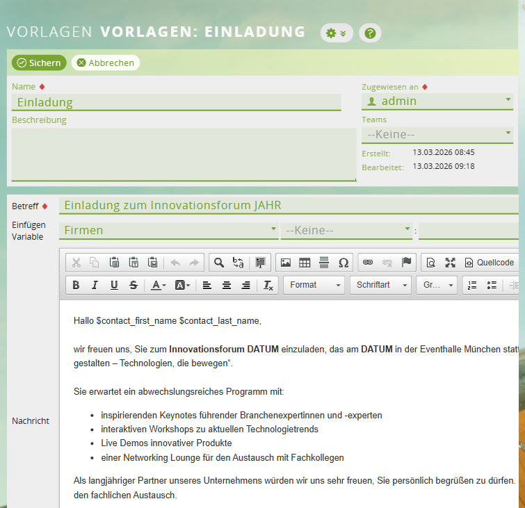Insert an image via the toolbar icon
The height and width of the screenshot is (508, 525).
pyautogui.click(x=285, y=263)
